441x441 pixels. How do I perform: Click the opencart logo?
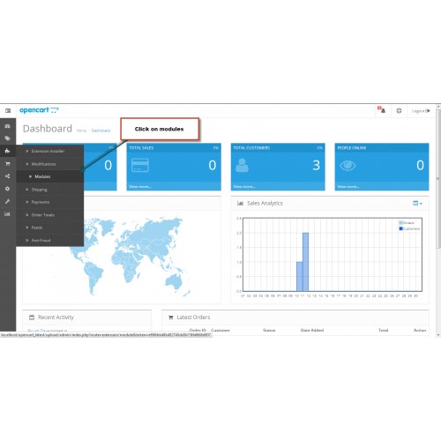click(39, 110)
